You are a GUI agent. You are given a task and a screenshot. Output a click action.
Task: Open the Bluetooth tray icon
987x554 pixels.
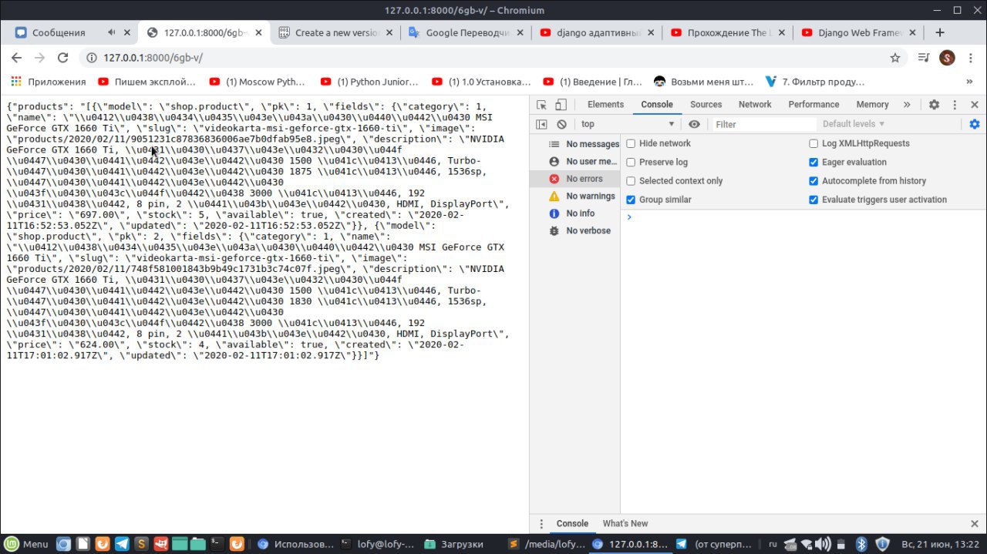[862, 544]
